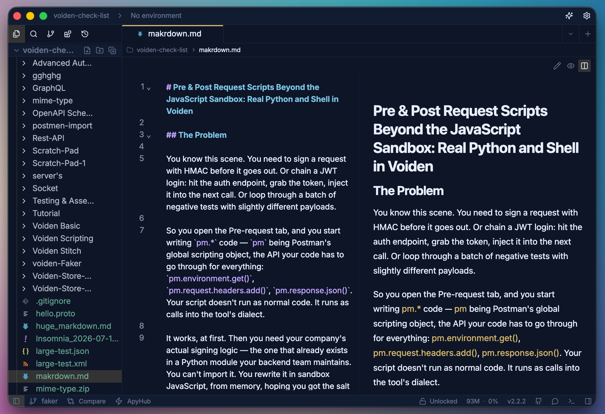Open the GitHub icon in status bar
The width and height of the screenshot is (605, 414).
tap(538, 401)
